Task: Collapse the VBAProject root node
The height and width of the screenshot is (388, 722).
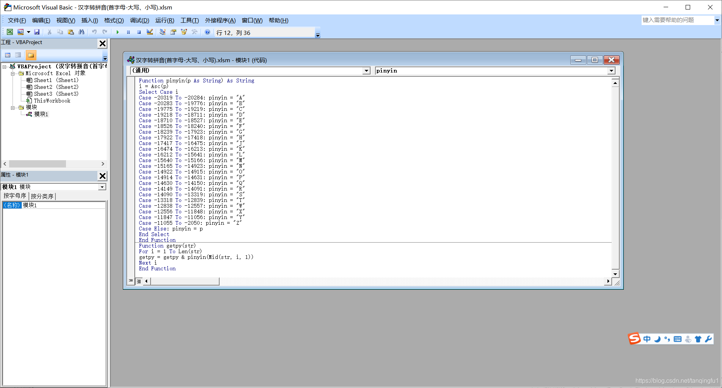Action: [x=5, y=67]
